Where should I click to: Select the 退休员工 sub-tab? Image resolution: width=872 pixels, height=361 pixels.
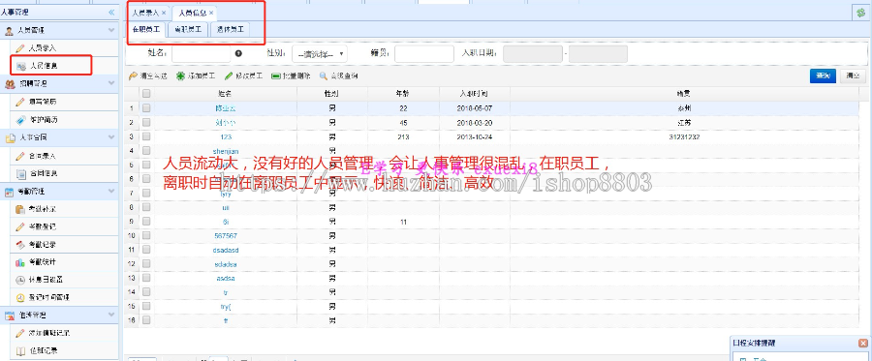(231, 30)
